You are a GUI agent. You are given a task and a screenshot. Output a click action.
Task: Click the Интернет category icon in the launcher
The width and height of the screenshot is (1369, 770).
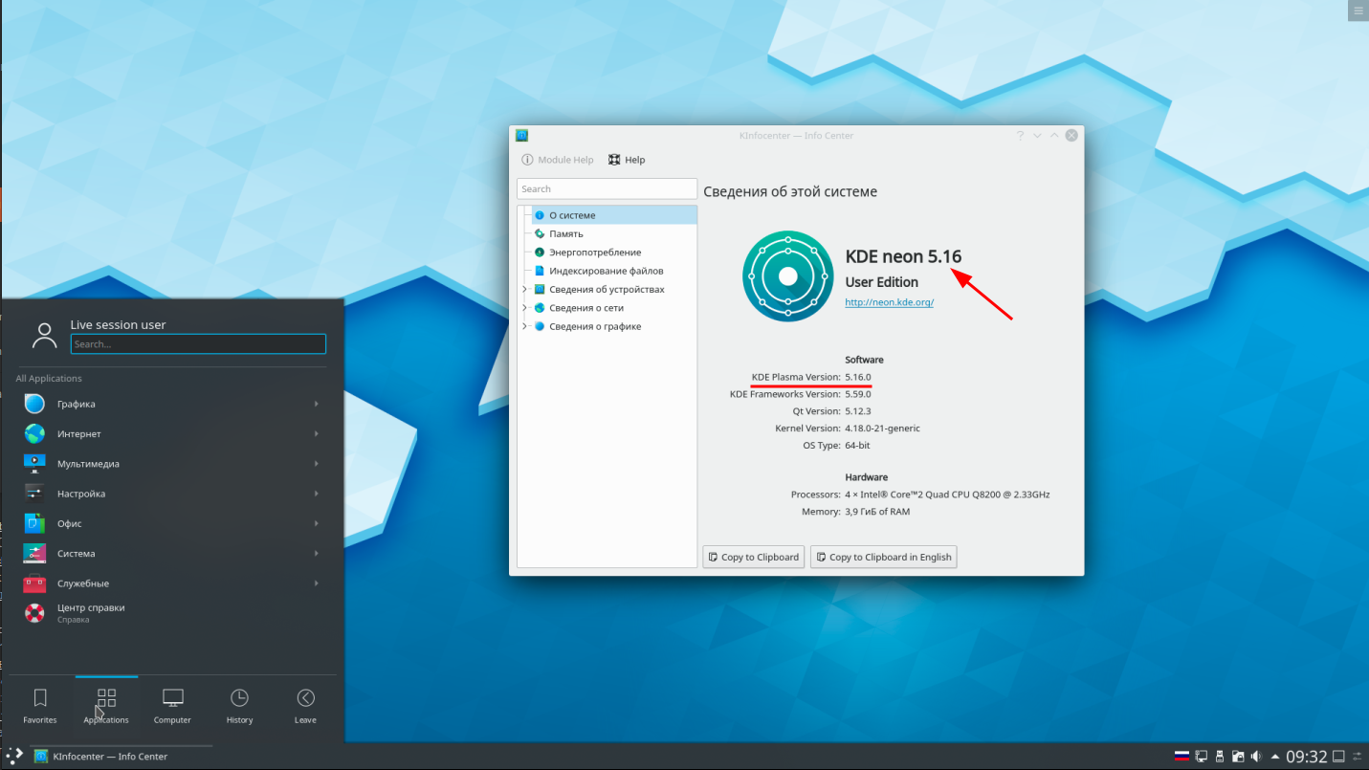point(33,433)
